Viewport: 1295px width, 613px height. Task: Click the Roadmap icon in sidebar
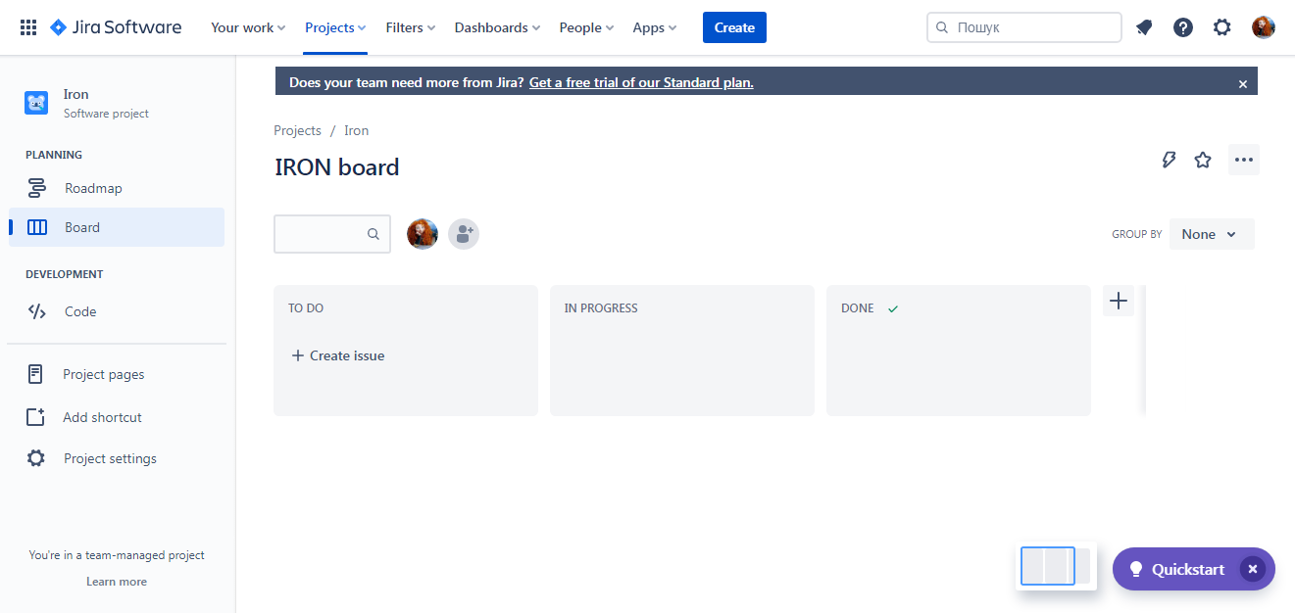[x=36, y=188]
